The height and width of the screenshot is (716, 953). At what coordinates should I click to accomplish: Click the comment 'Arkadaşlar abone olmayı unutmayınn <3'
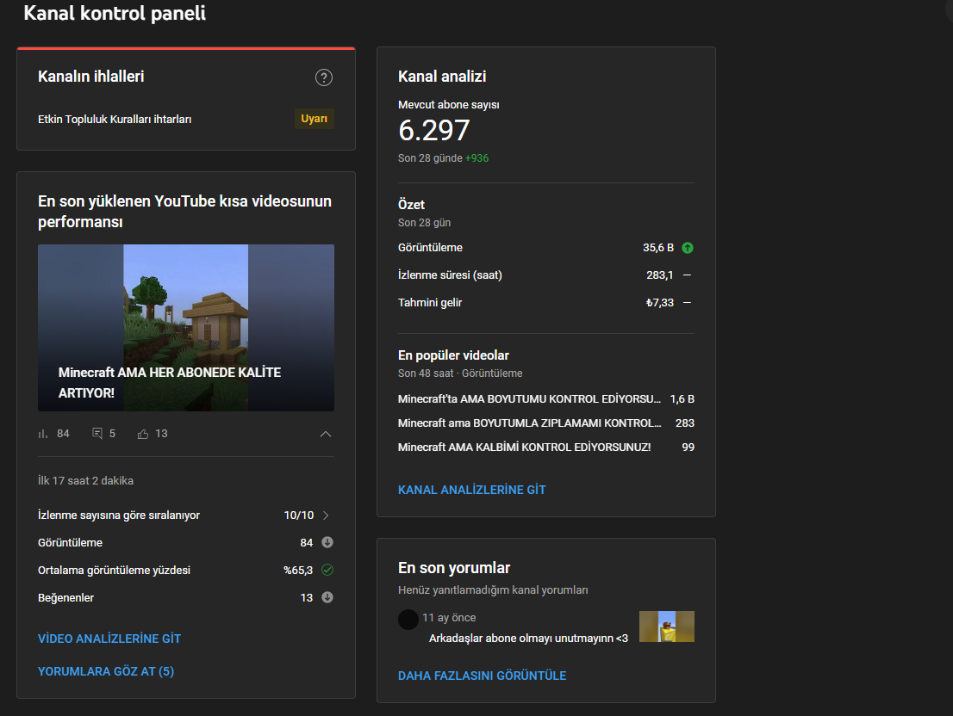coord(528,638)
